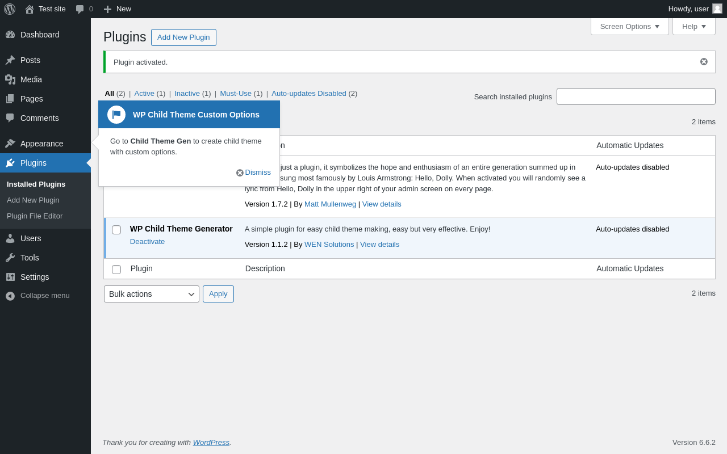View details for WP Child Theme Generator
Screen dimensions: 727x454
(379, 244)
